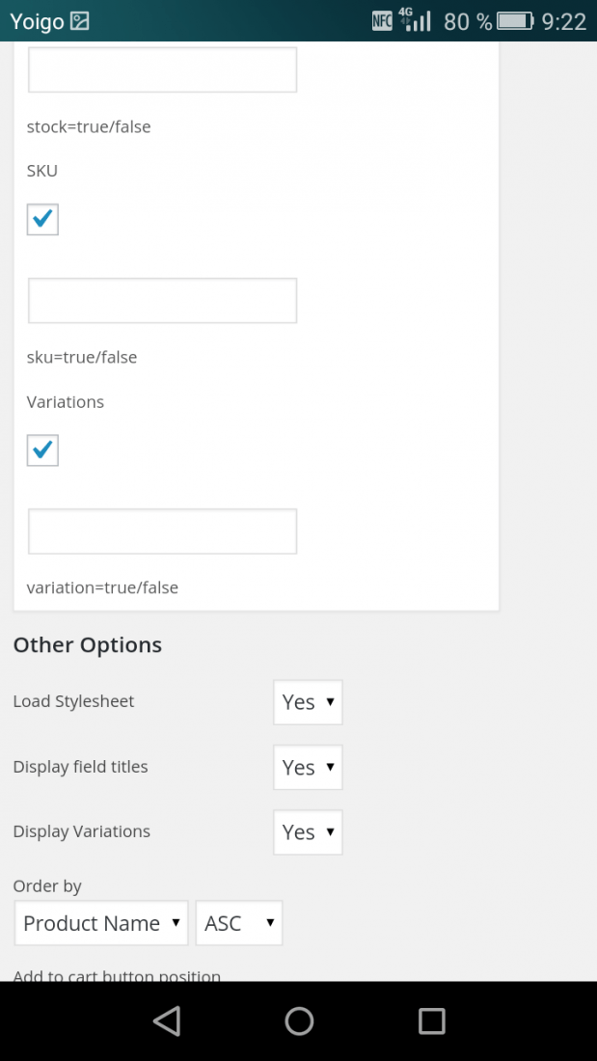Focus the text field above stock=true/false
The image size is (597, 1061).
pos(162,69)
